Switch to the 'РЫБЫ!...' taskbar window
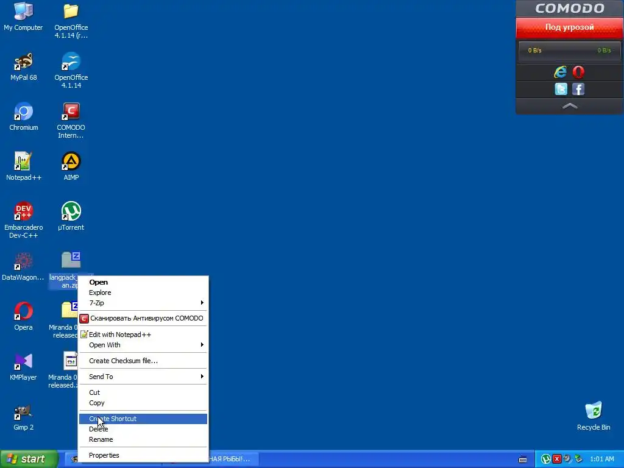Viewport: 624px width, 468px height. (234, 459)
